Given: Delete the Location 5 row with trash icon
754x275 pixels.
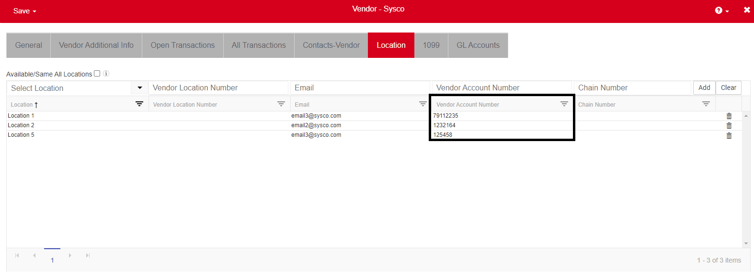Looking at the screenshot, I should [729, 136].
